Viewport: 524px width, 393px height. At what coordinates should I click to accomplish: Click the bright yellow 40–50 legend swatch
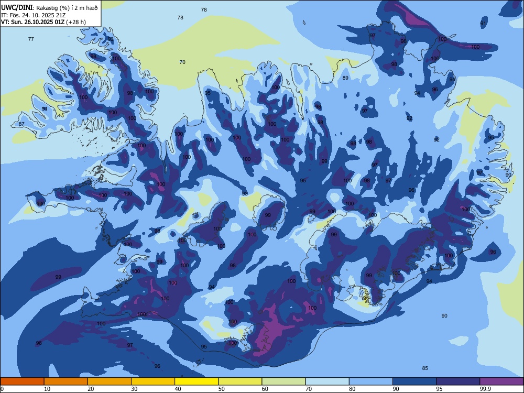[196, 381]
